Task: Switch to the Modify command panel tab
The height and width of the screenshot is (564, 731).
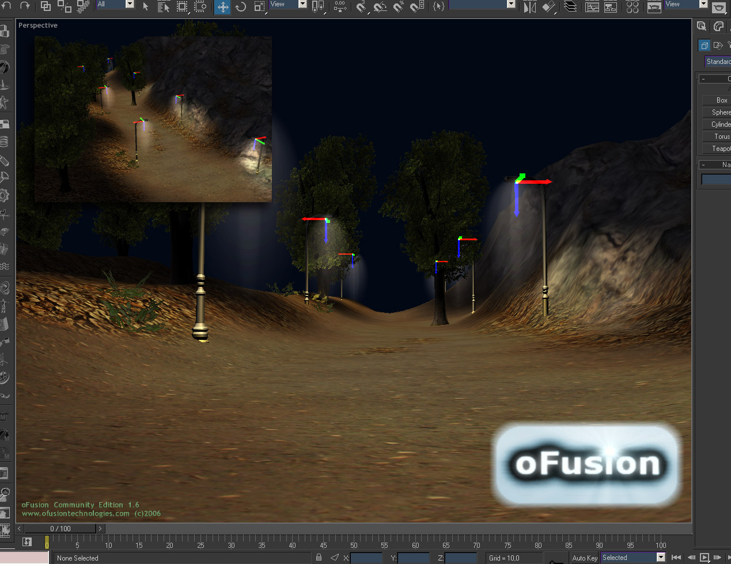Action: click(x=718, y=26)
